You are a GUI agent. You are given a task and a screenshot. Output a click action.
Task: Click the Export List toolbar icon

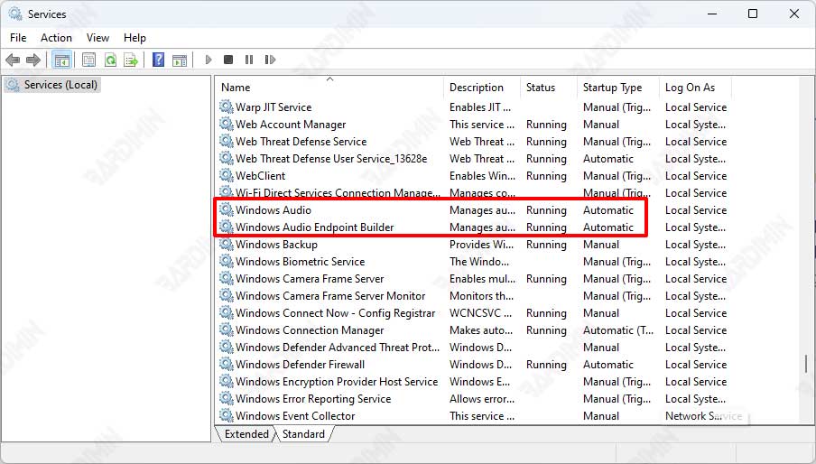click(131, 60)
